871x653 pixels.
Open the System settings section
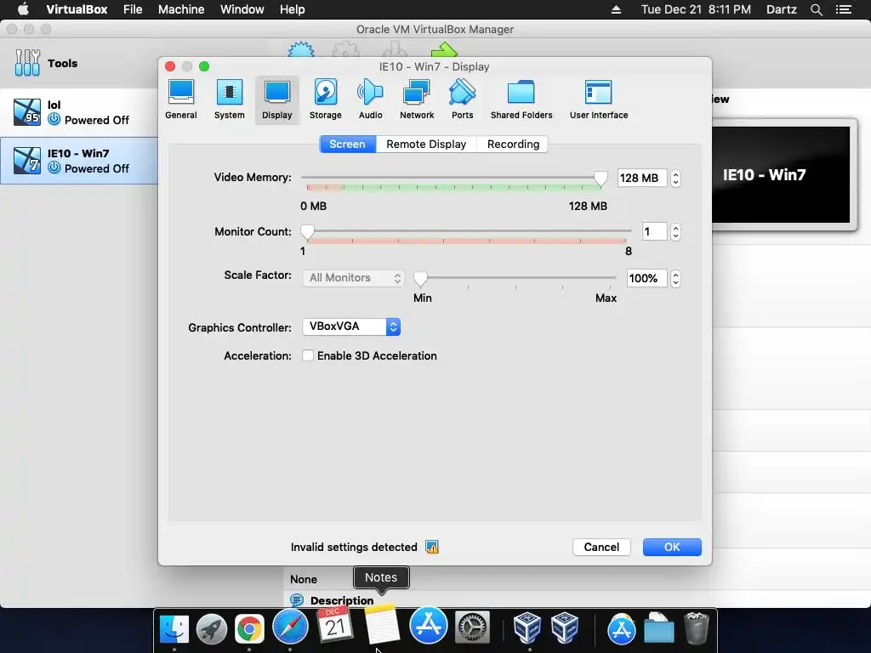click(230, 99)
